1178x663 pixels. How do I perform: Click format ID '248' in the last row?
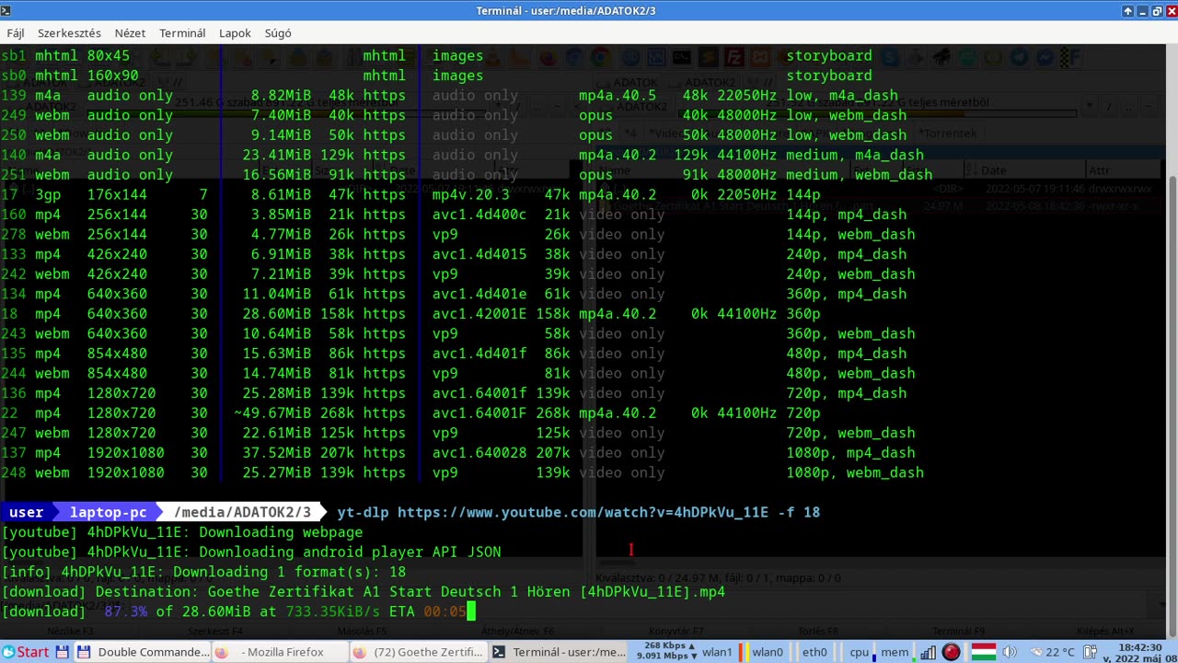pos(13,472)
